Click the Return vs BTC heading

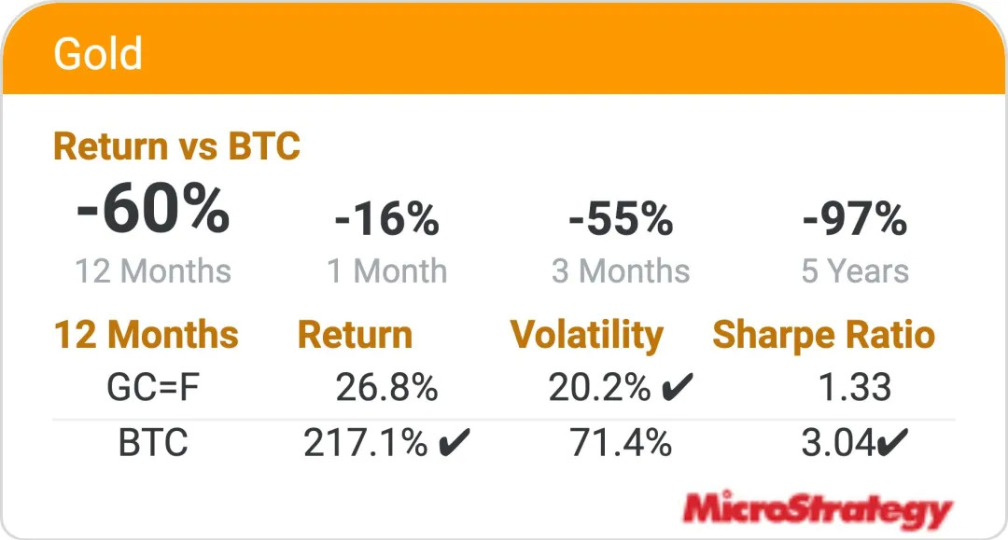tap(176, 146)
